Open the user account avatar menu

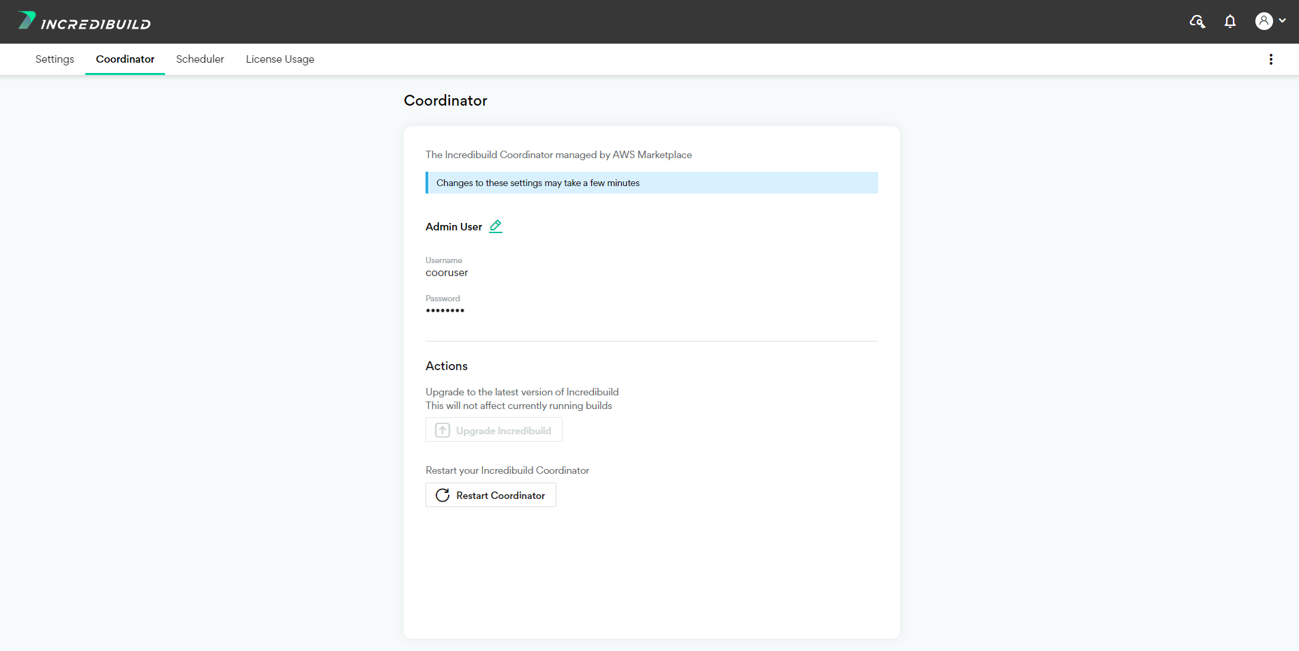pyautogui.click(x=1270, y=21)
